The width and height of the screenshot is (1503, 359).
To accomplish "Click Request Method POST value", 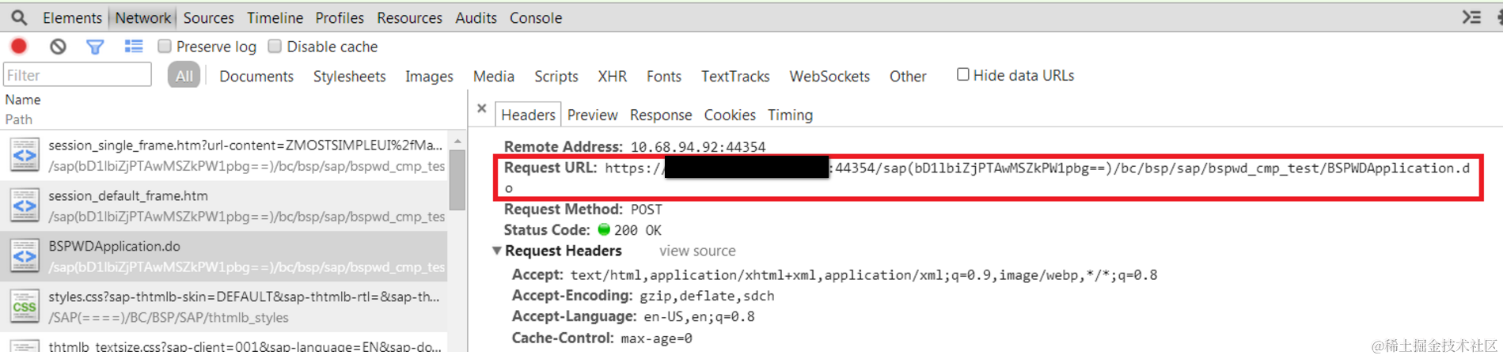I will coord(646,210).
